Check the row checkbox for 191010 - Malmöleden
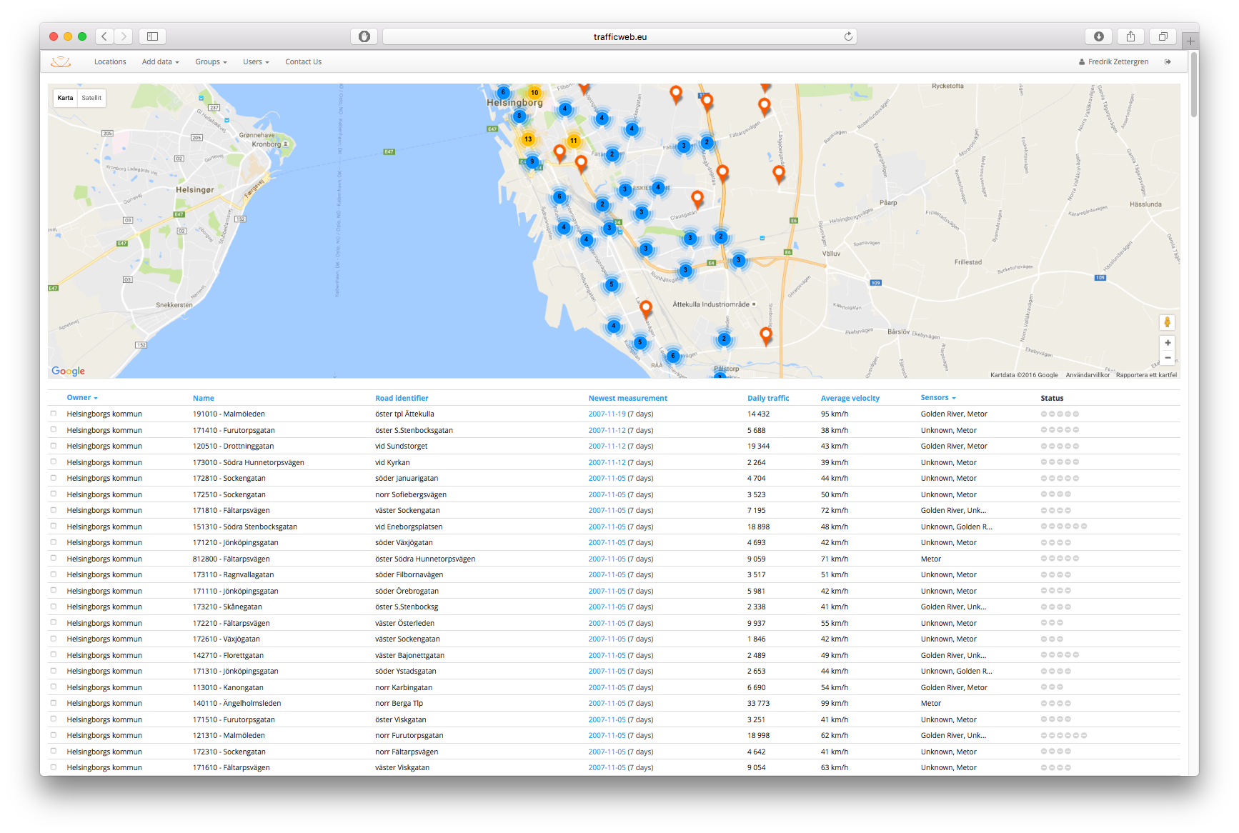This screenshot has height=833, width=1239. click(54, 414)
